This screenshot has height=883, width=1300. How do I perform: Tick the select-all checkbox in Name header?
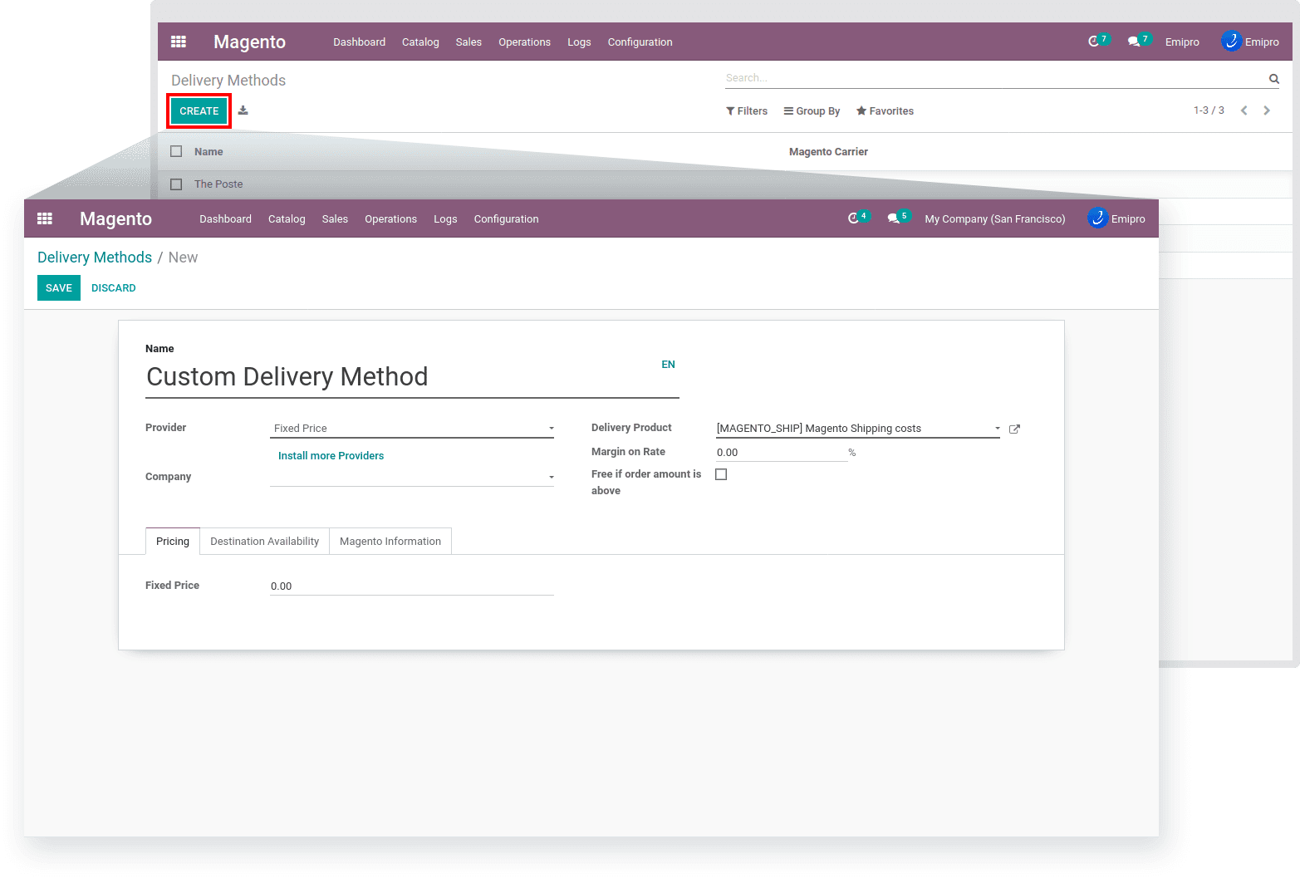pos(176,151)
